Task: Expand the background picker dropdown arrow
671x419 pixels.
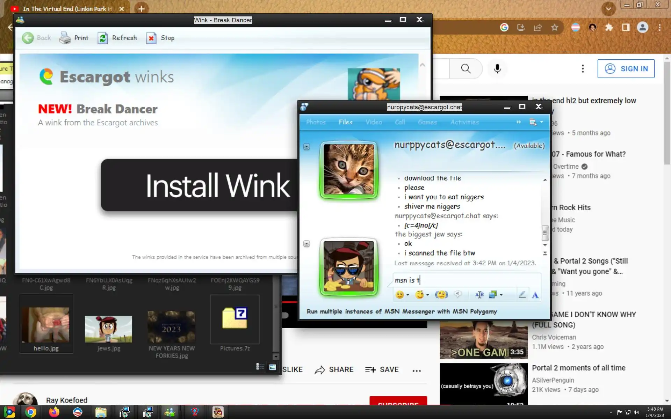Action: tap(501, 295)
